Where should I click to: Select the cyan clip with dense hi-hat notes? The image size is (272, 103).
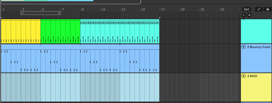120,31
